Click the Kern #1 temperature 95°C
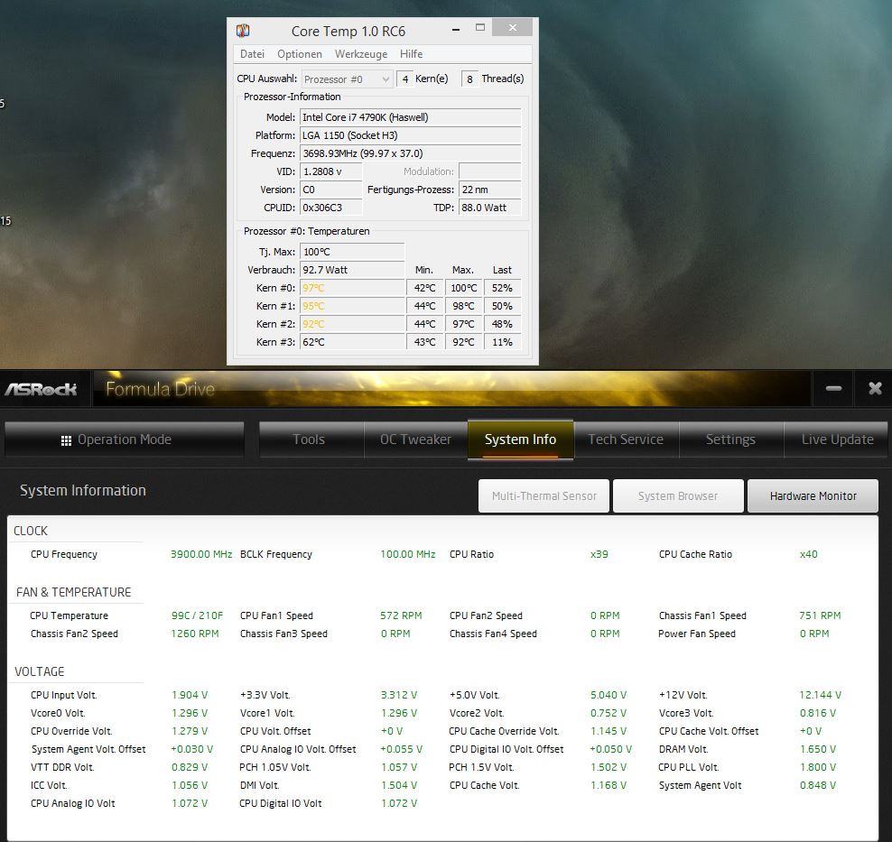 352,307
